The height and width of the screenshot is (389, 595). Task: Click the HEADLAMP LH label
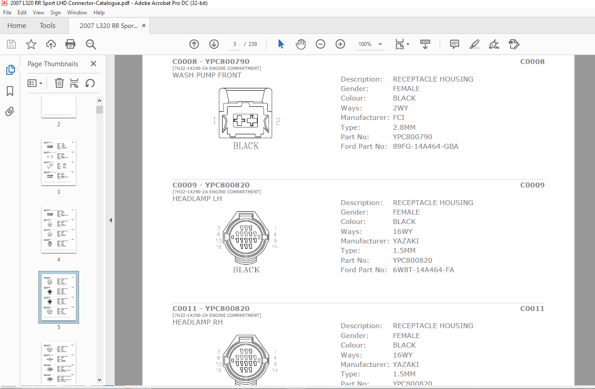[x=197, y=199]
